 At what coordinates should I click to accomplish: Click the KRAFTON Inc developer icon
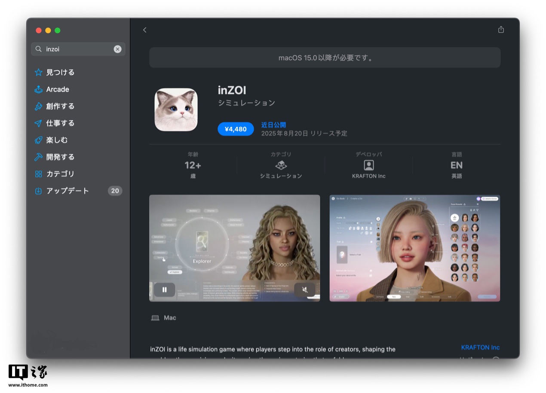pyautogui.click(x=368, y=165)
